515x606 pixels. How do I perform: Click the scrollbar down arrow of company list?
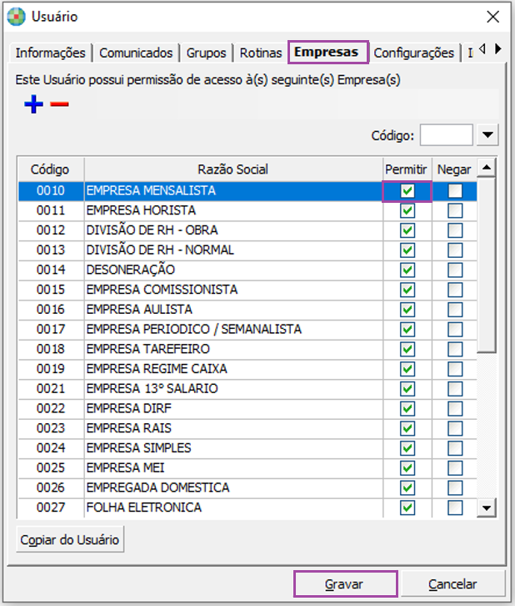pyautogui.click(x=487, y=508)
